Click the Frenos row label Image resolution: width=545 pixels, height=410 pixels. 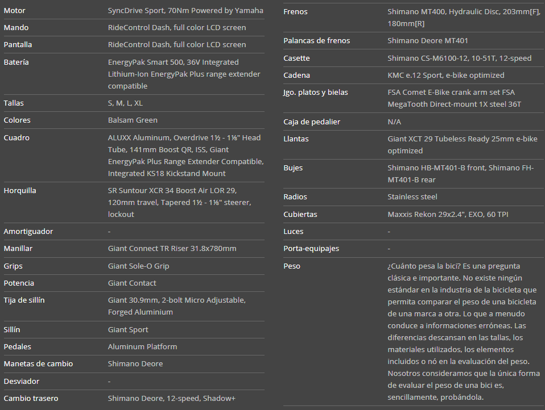click(x=297, y=11)
